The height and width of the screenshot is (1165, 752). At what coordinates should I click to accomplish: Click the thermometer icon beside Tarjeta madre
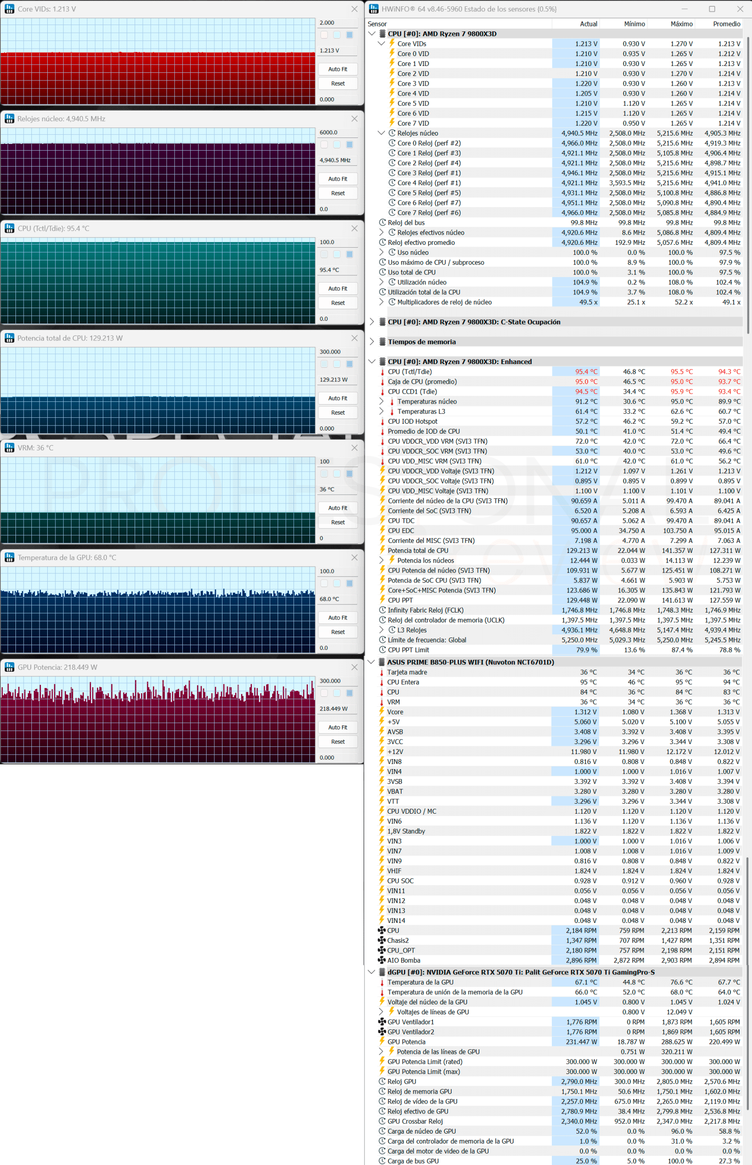tap(382, 672)
